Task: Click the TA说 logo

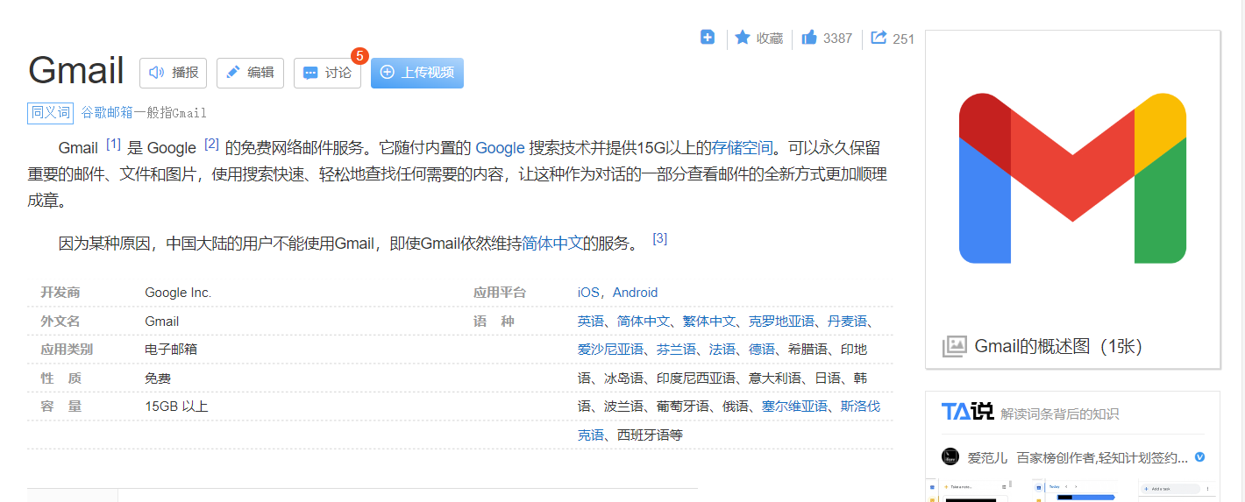Action: click(x=967, y=412)
